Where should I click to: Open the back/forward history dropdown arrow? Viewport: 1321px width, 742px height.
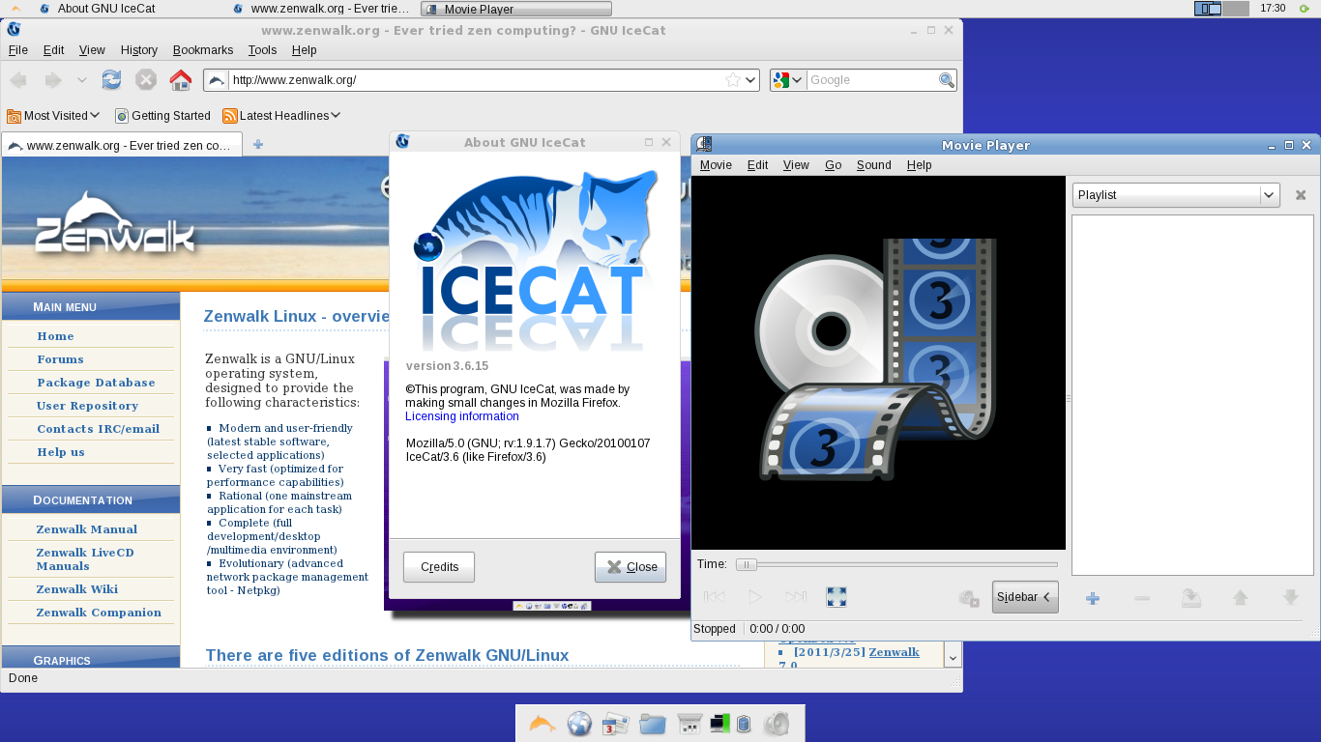coord(82,80)
